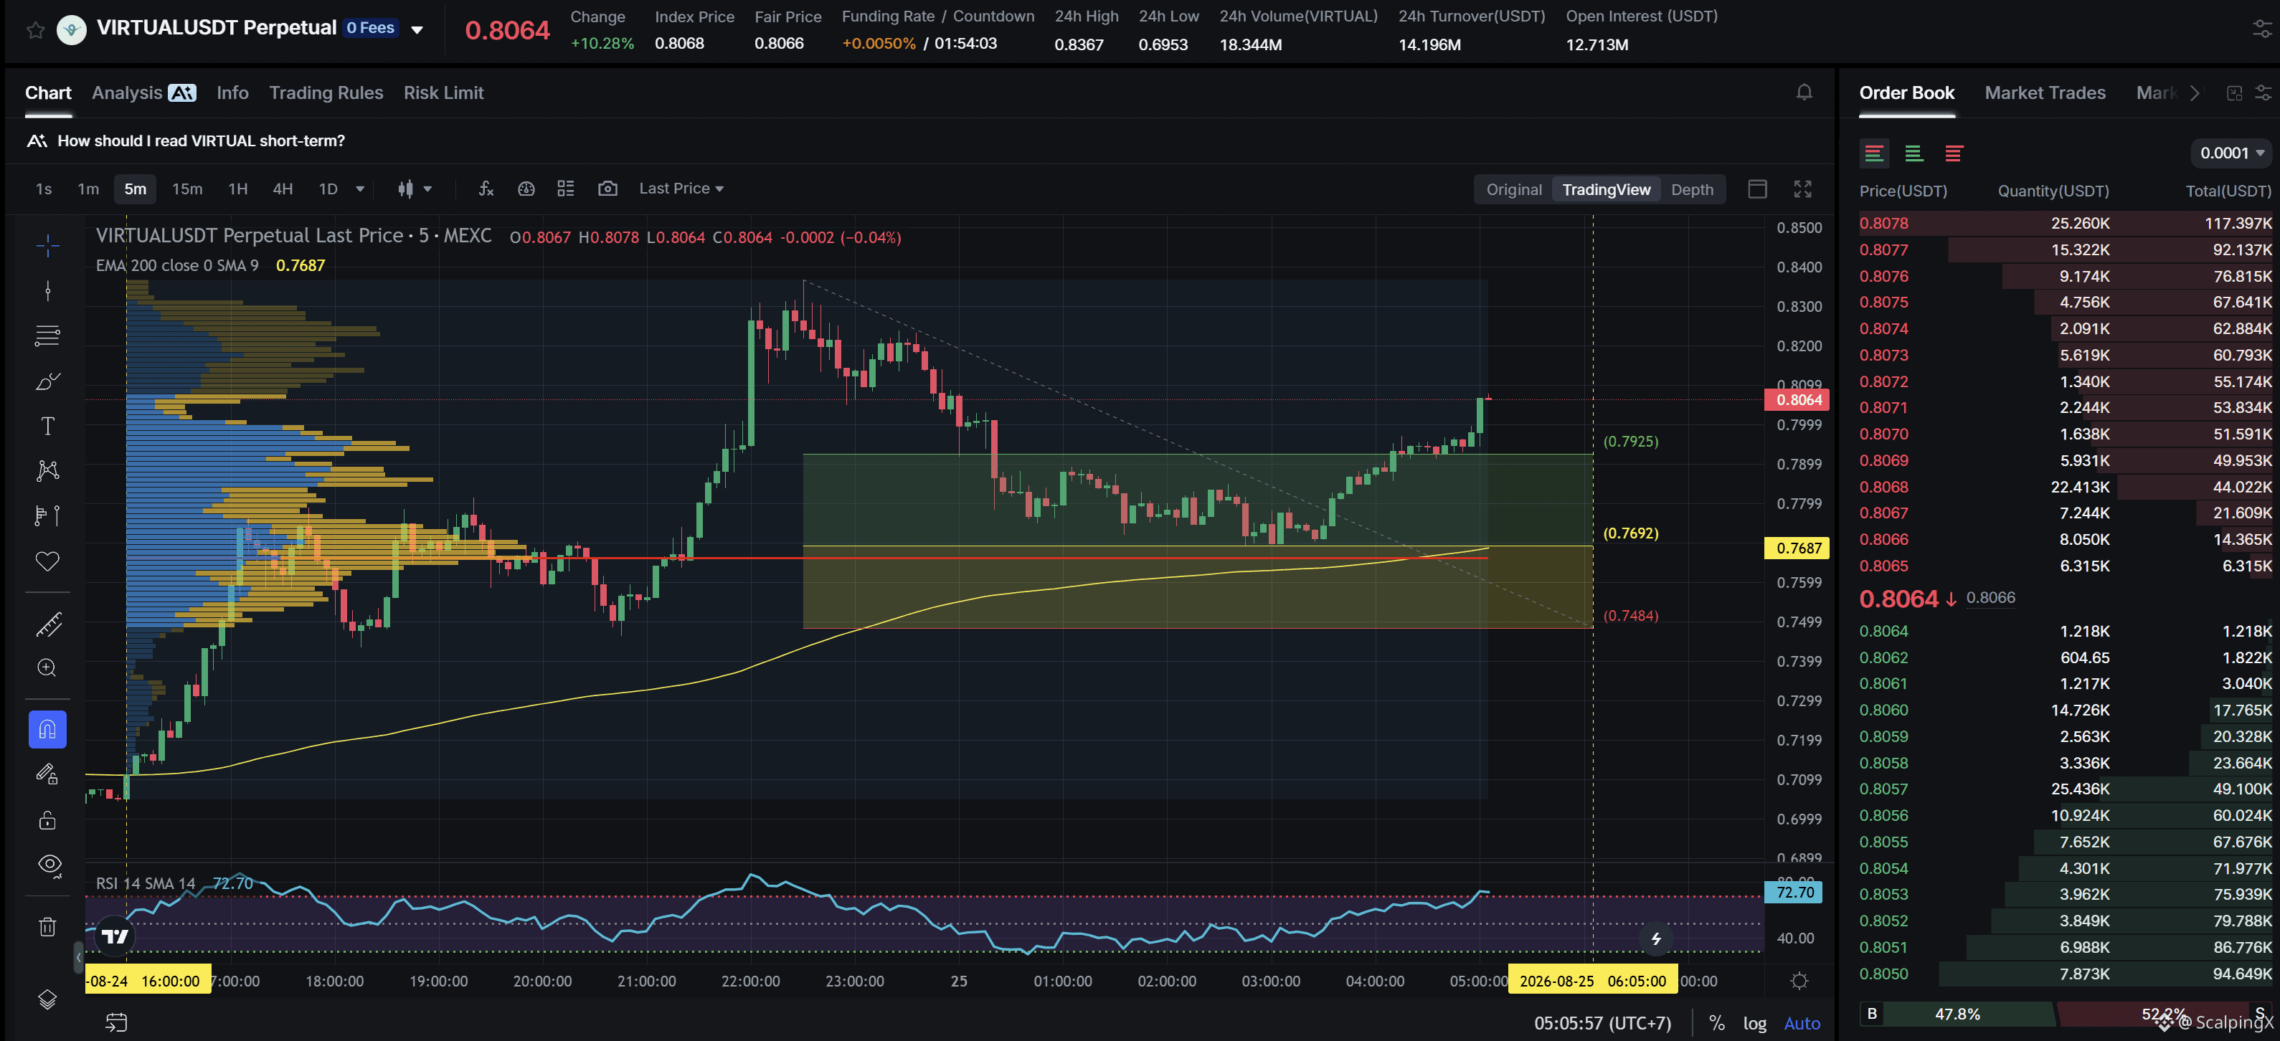The width and height of the screenshot is (2280, 1041).
Task: Collapse the drawing toolbar side arrow
Action: 78,957
